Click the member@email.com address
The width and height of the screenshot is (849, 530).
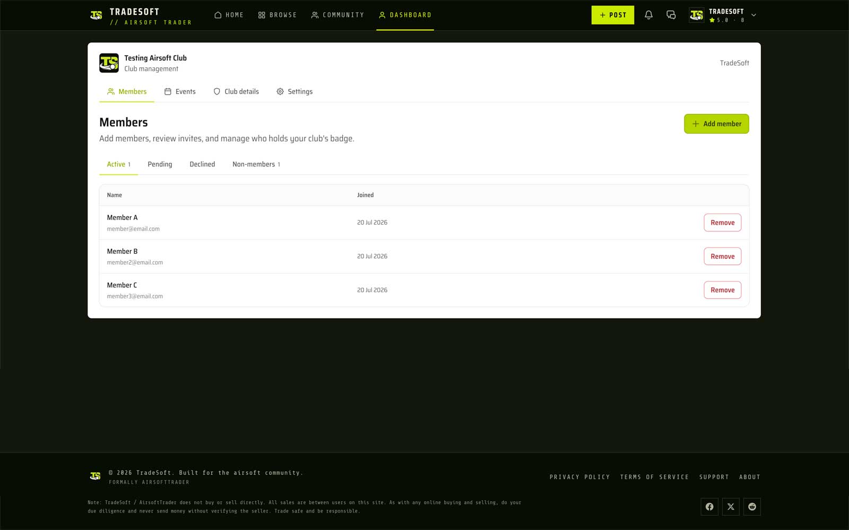[133, 229]
